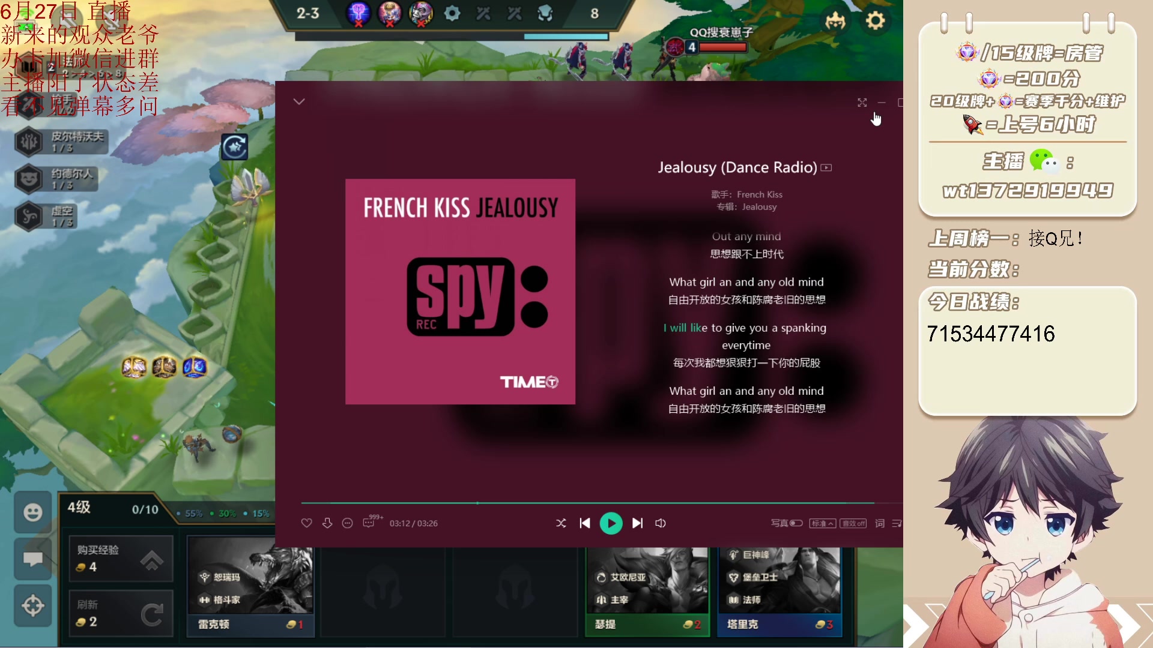This screenshot has width=1153, height=648.
Task: Download the current song
Action: click(x=327, y=523)
